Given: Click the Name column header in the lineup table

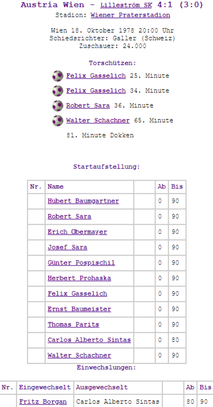Looking at the screenshot, I should [x=56, y=187].
